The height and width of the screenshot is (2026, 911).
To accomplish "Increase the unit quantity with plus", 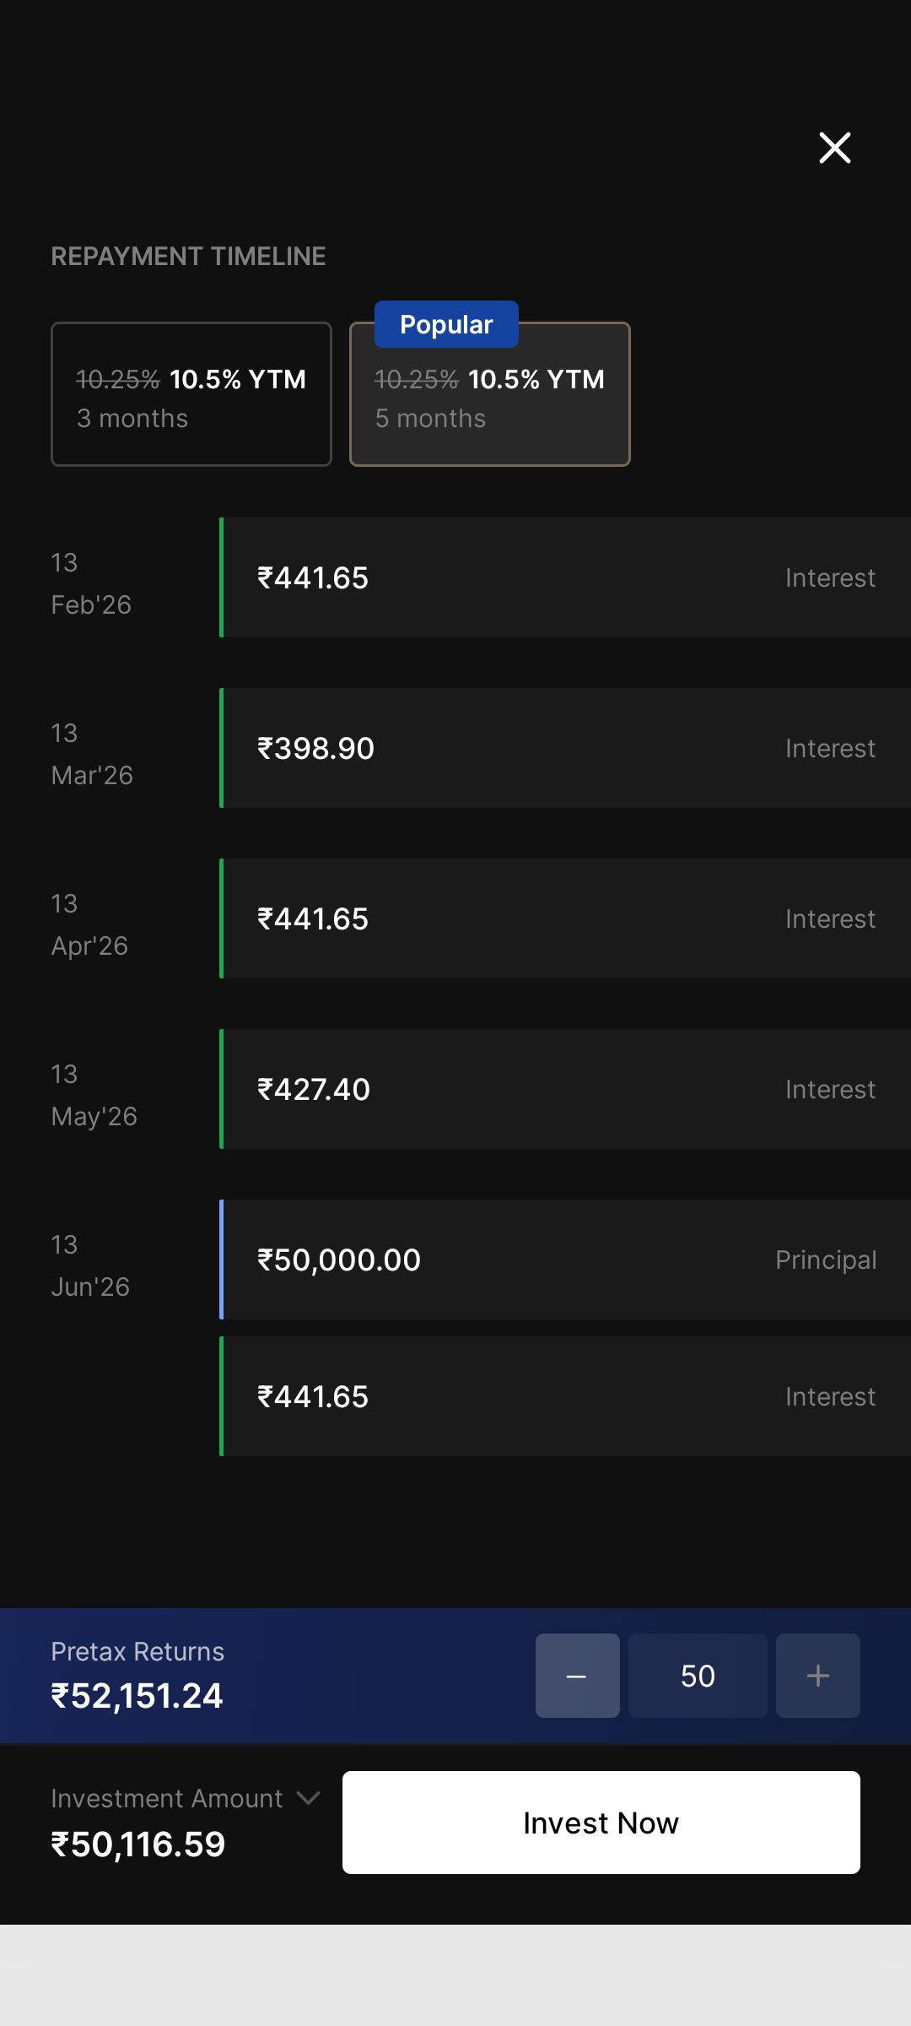I will (817, 1676).
